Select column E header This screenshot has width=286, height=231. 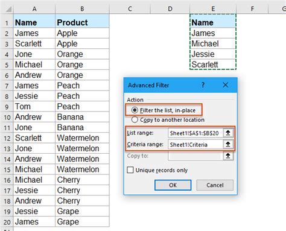click(213, 9)
